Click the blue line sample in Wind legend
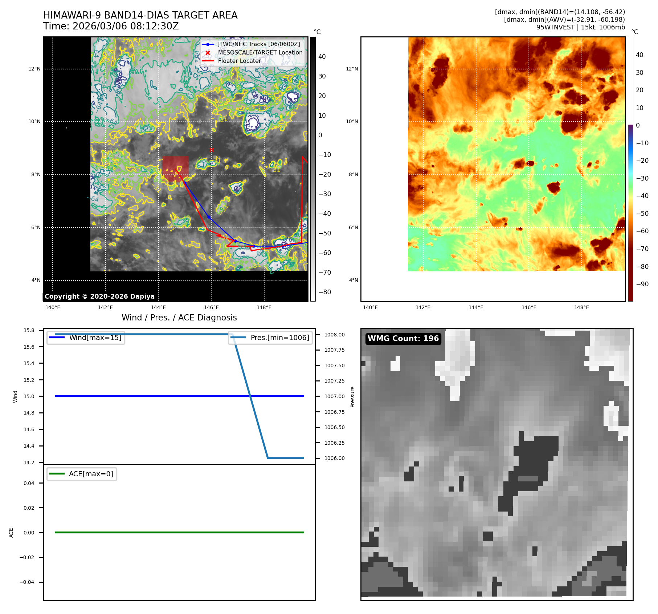The image size is (658, 614). (57, 338)
